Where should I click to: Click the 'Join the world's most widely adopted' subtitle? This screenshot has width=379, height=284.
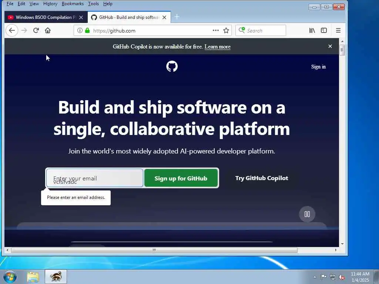tap(172, 151)
